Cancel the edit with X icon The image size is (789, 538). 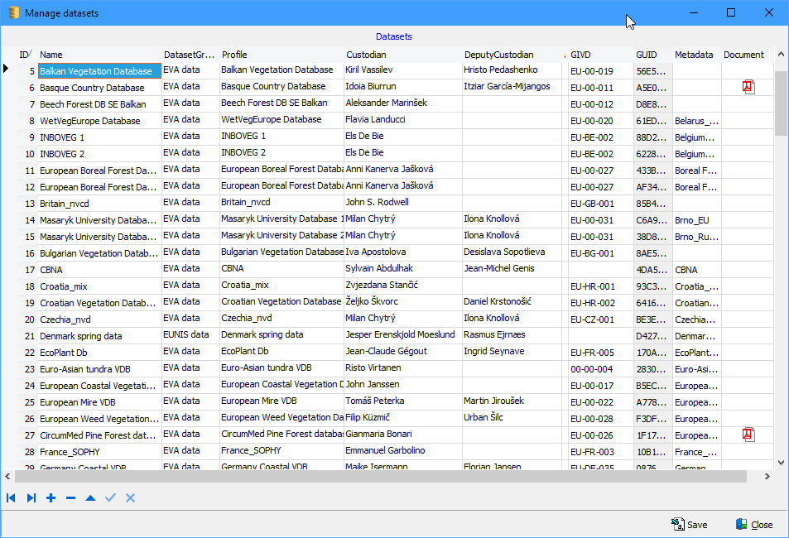130,498
